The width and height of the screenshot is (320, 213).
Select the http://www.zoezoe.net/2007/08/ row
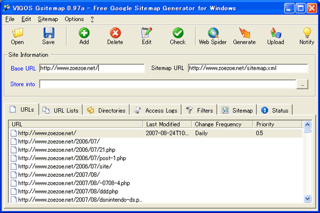pos(156,175)
